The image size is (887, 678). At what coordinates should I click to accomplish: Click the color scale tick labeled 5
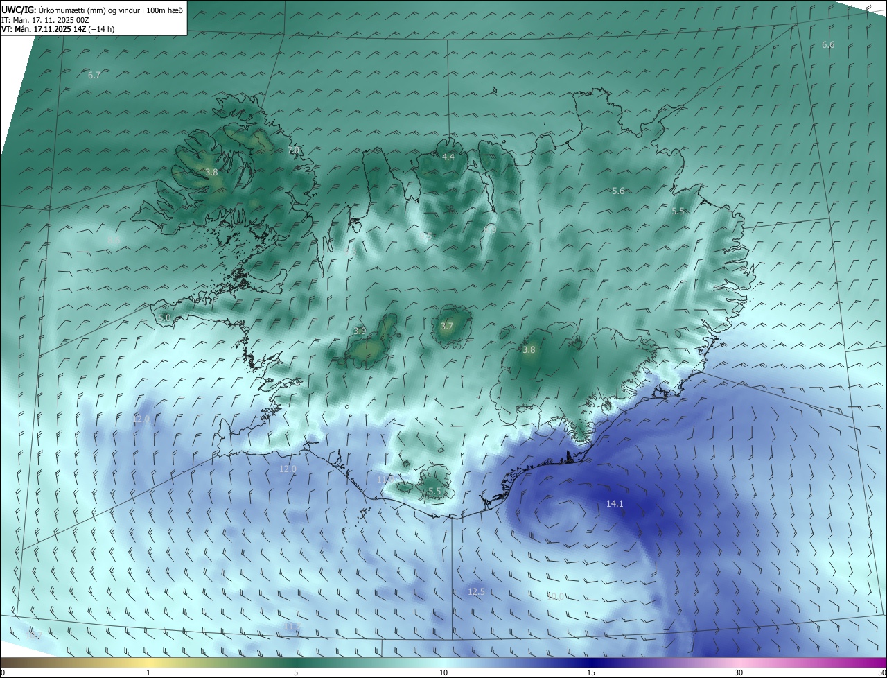coord(296,672)
